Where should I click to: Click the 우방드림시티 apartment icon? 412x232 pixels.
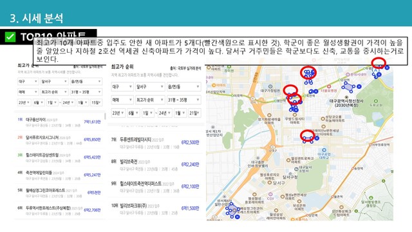295,115
